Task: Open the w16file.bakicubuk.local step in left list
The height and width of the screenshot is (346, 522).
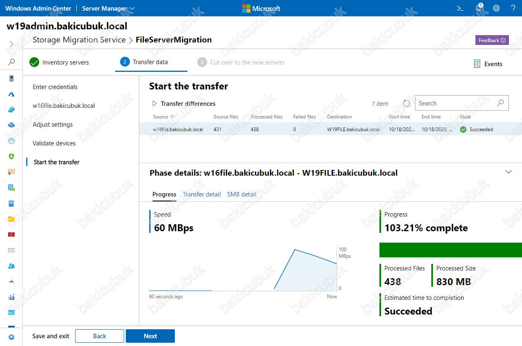Action: [64, 106]
